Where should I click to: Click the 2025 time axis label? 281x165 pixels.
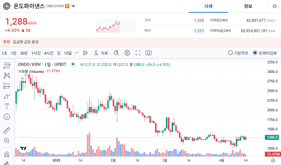[56, 160]
